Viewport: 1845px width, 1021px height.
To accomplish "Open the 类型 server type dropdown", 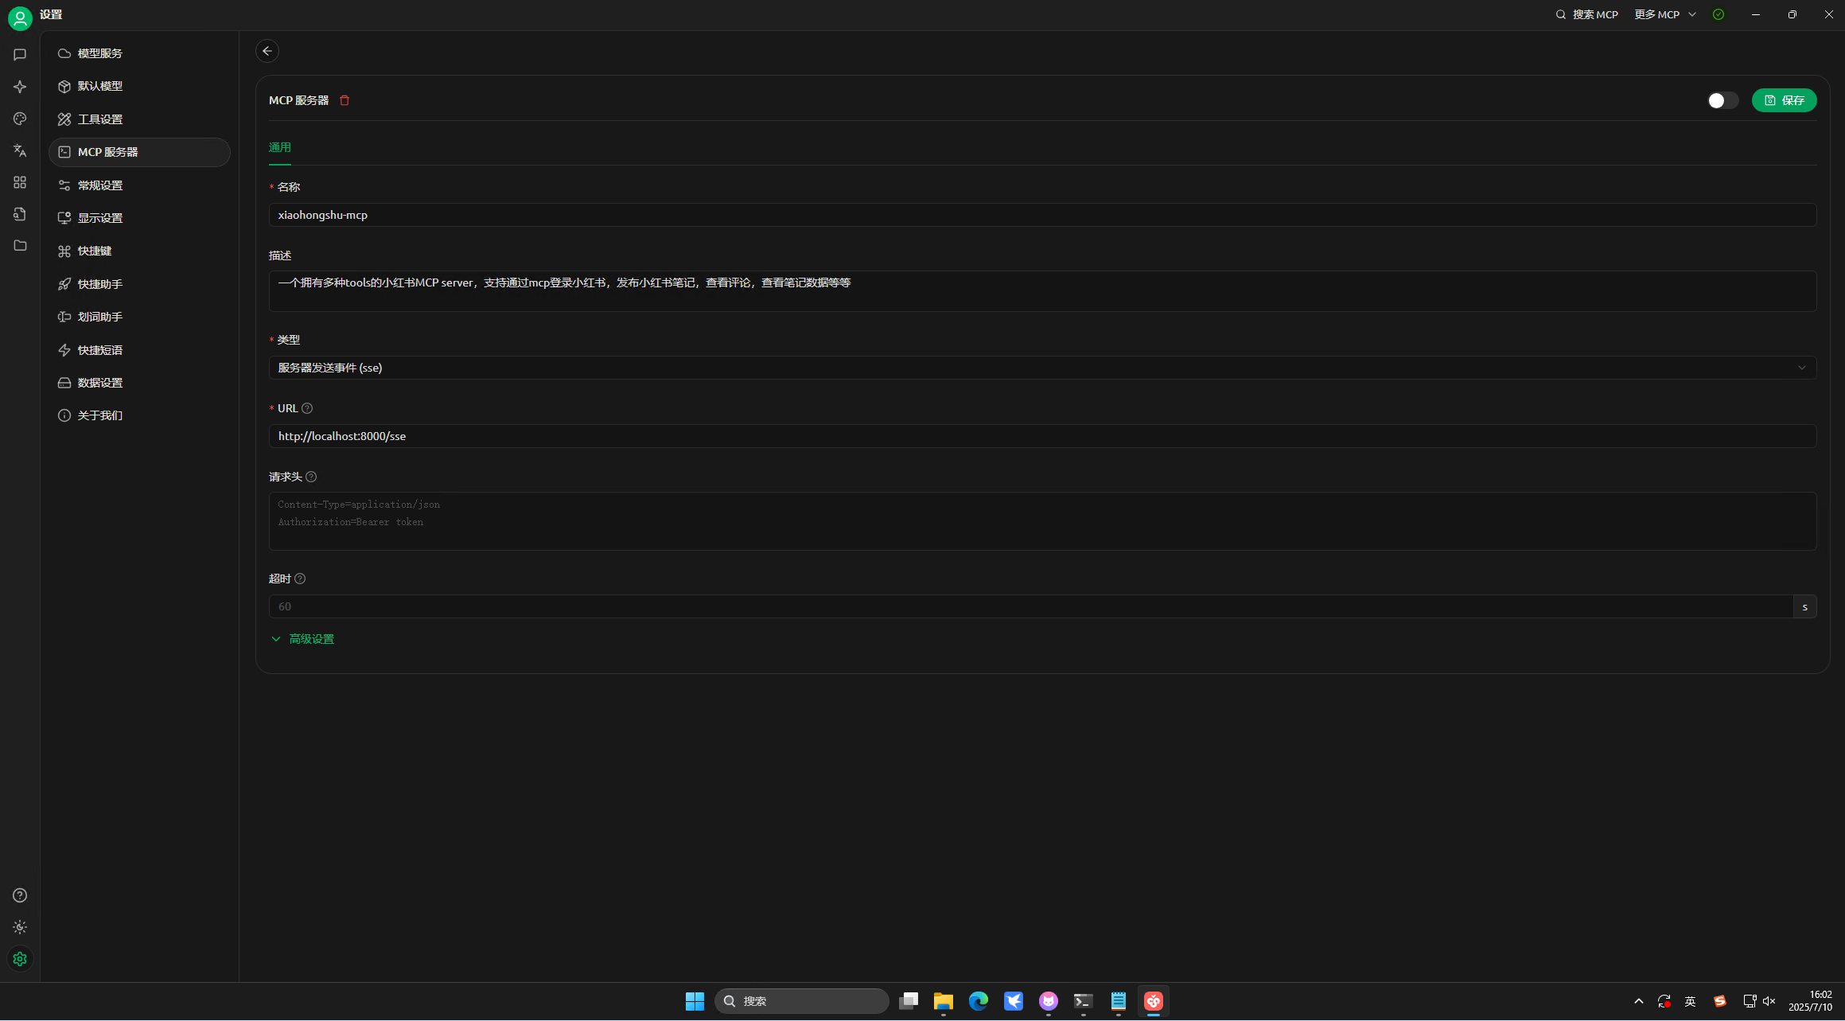I will point(1042,368).
